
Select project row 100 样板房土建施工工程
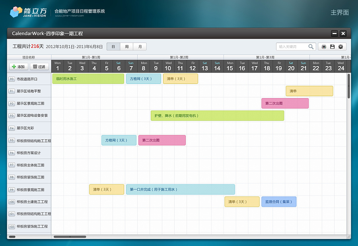(29, 202)
